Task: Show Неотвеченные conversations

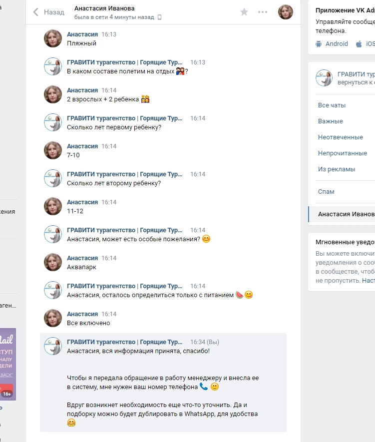Action: click(341, 137)
